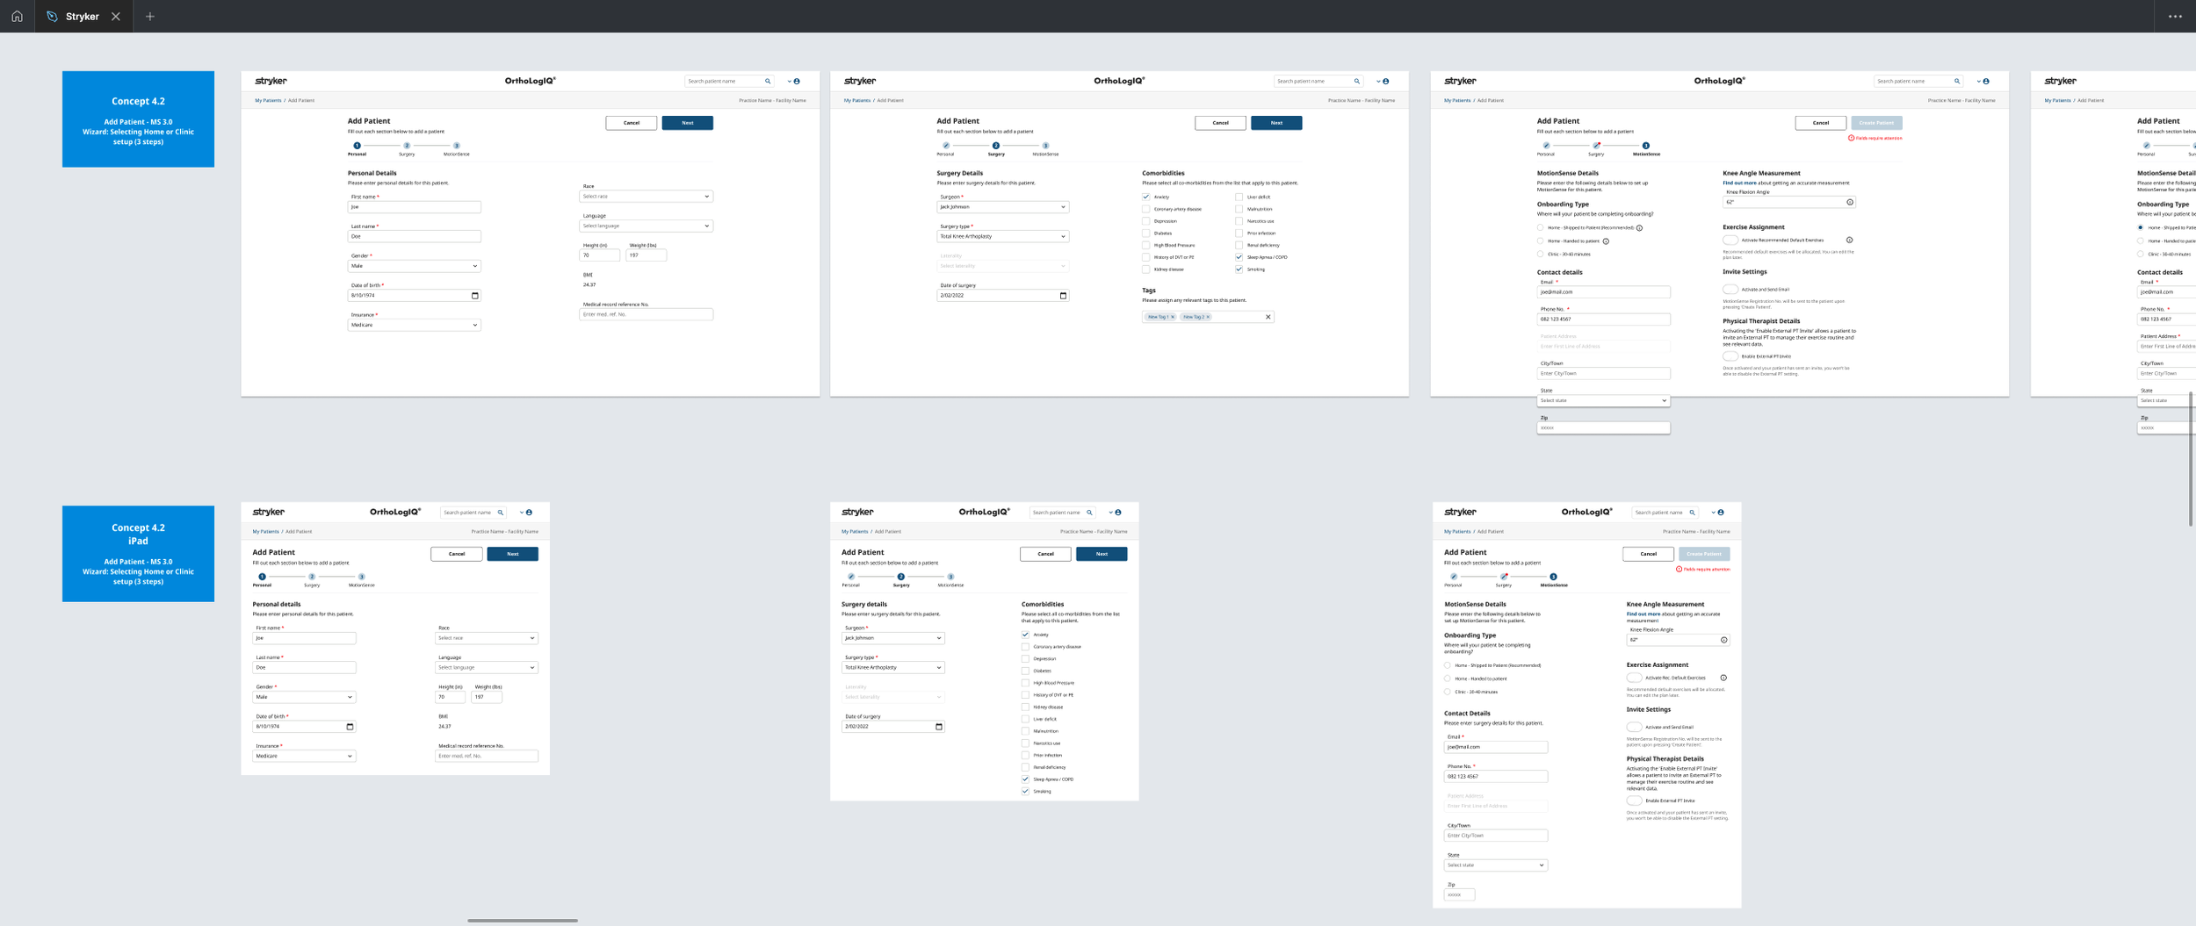2196x926 pixels.
Task: Remove New Tag 1 via its x
Action: click(x=1173, y=317)
